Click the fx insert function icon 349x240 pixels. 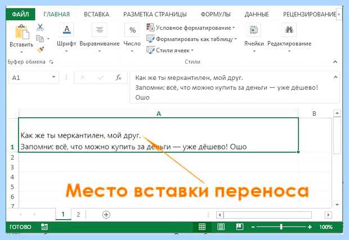tap(118, 78)
